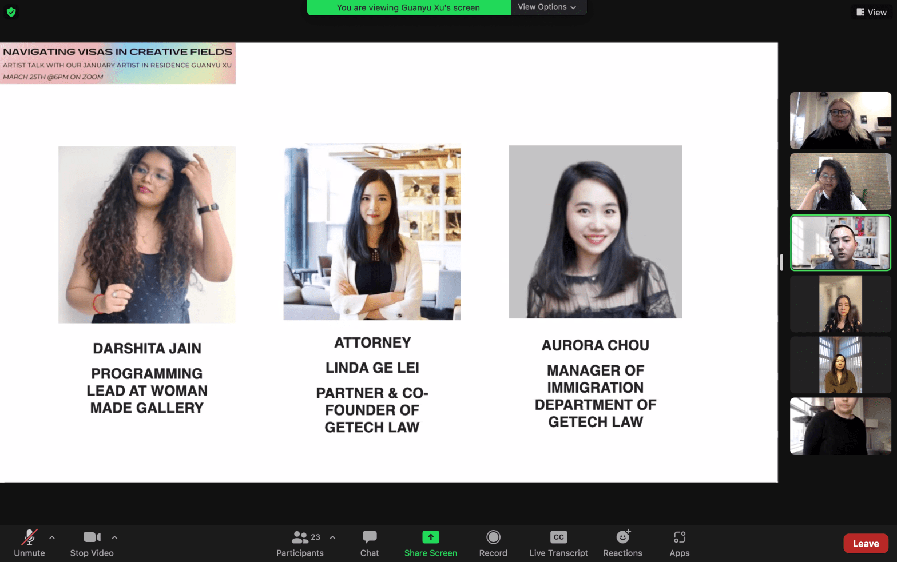Open the Apps panel
This screenshot has height=562, width=897.
(x=679, y=543)
